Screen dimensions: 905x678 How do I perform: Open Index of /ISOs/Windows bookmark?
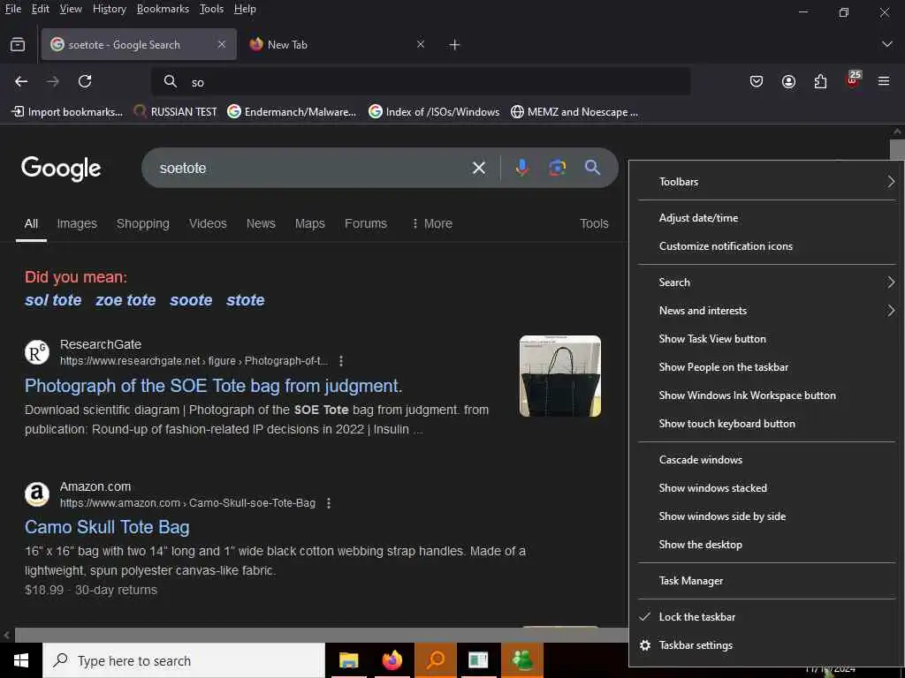[x=434, y=112]
